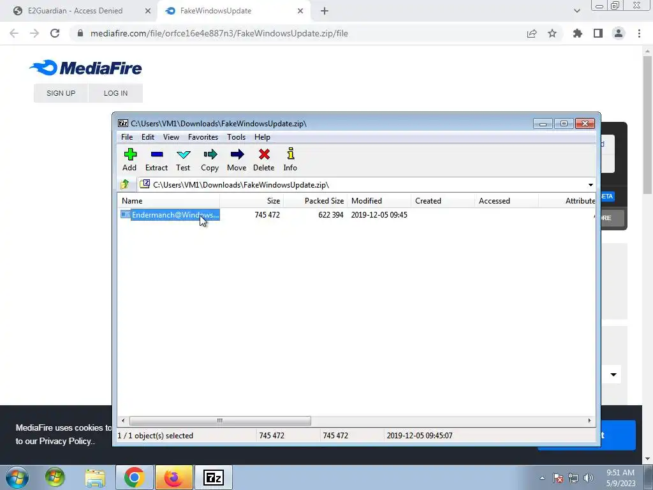653x490 pixels.
Task: Click the taskbar clock showing 9:51 AM
Action: coord(620,478)
